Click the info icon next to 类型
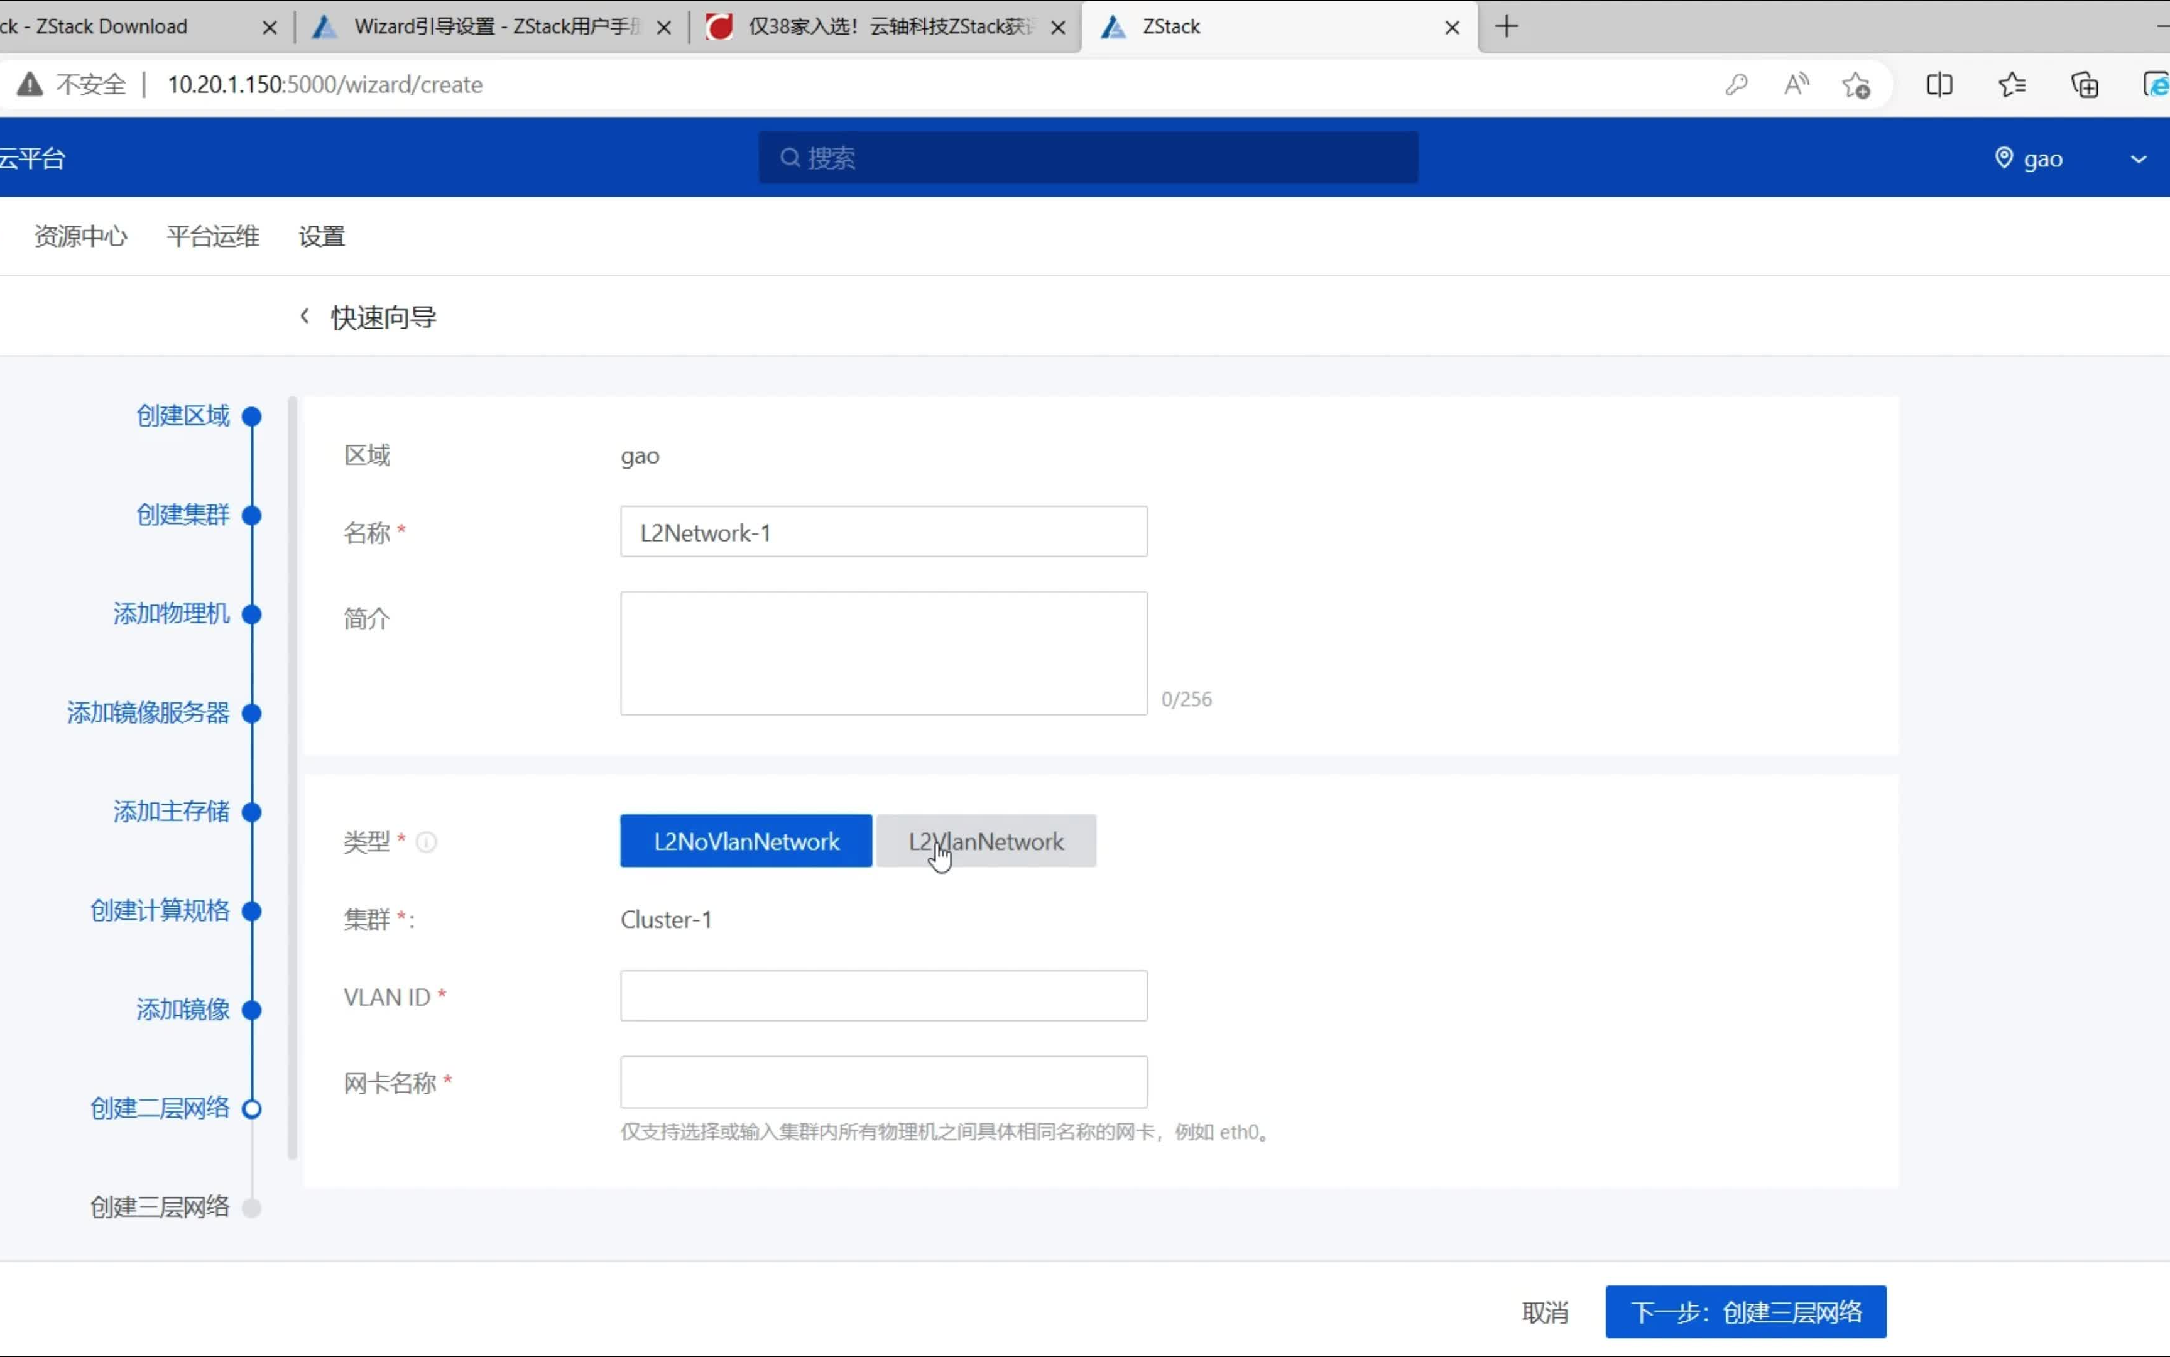2170x1357 pixels. click(425, 842)
